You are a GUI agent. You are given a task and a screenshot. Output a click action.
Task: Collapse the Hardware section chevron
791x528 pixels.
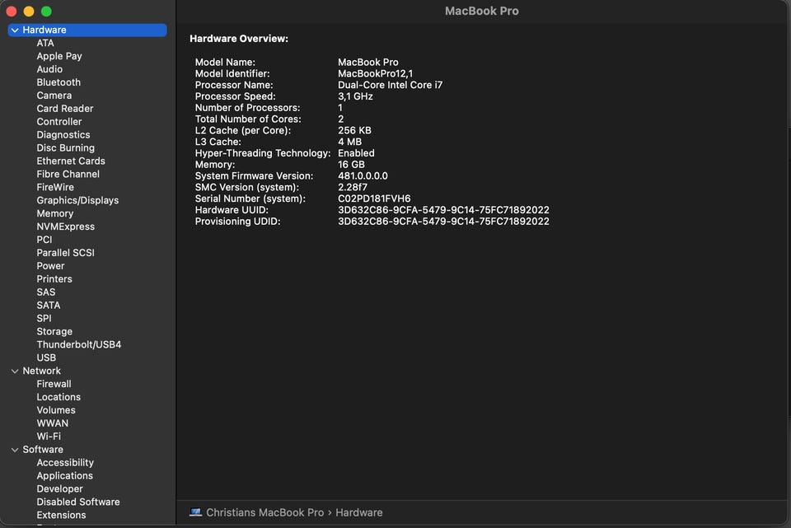click(15, 30)
